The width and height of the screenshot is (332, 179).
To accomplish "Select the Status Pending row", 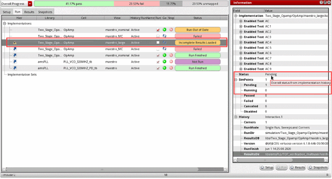I will [281, 74].
